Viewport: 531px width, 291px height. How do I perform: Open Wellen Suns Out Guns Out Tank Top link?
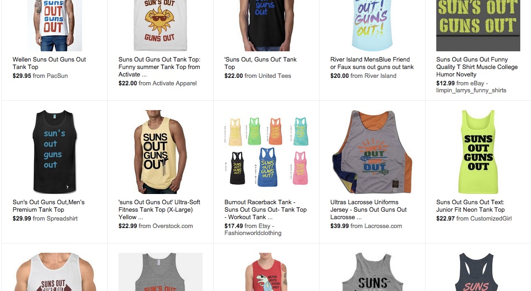point(49,63)
